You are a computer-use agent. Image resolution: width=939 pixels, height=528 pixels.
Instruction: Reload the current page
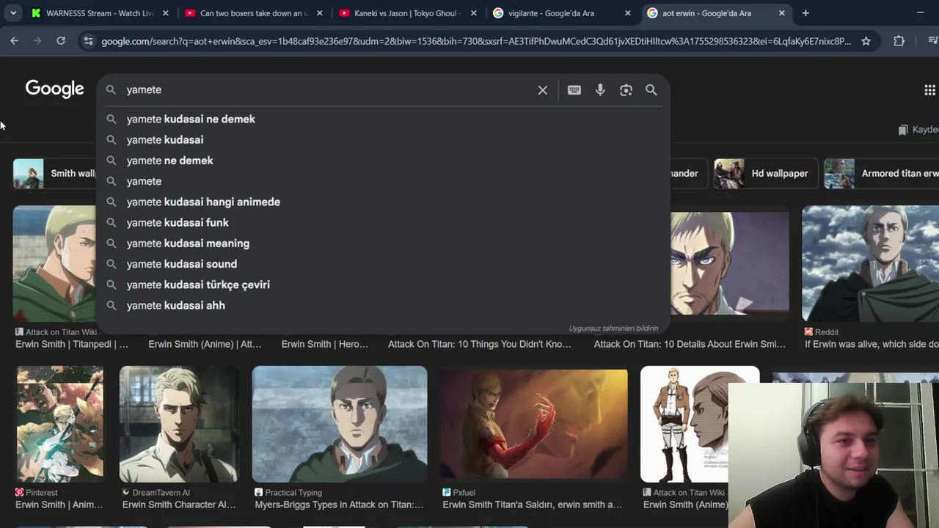coord(61,41)
